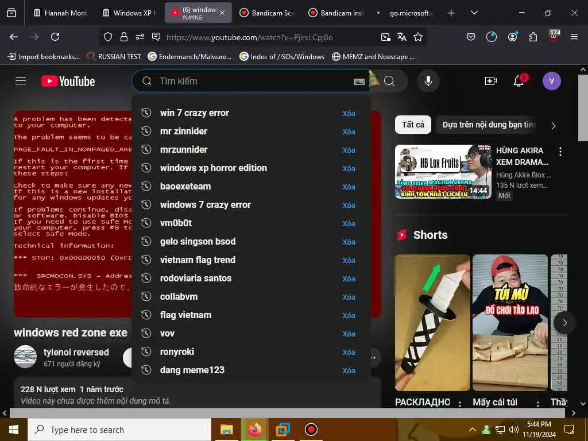This screenshot has height=441, width=588.
Task: Open Firefox application menu
Action: [x=574, y=37]
